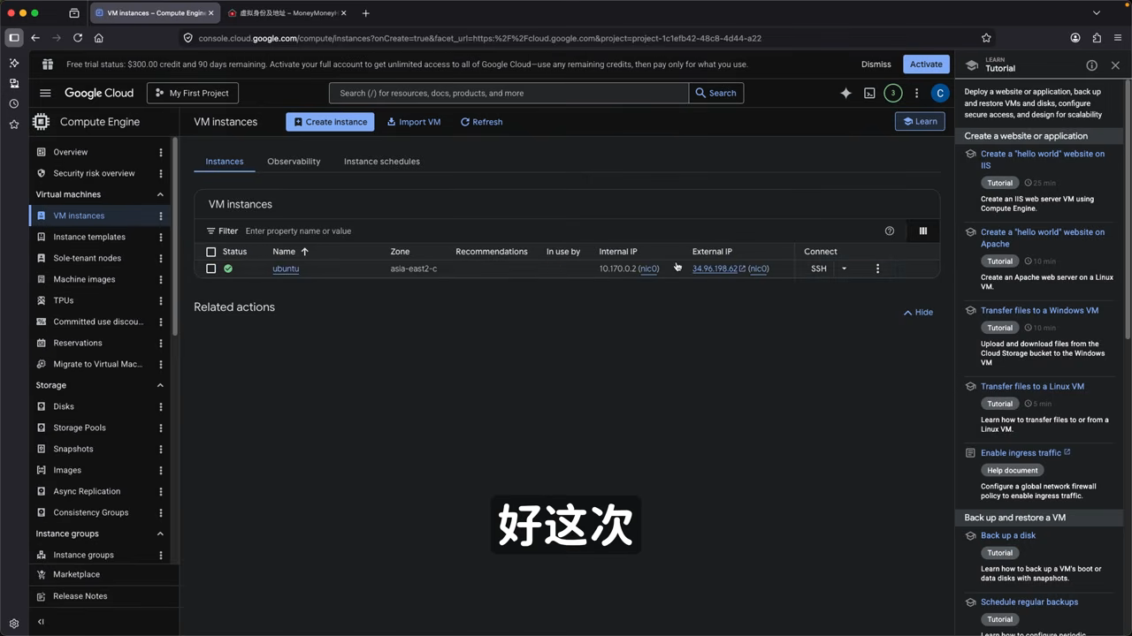Open browser sidebar settings gear
The height and width of the screenshot is (636, 1132).
click(13, 624)
